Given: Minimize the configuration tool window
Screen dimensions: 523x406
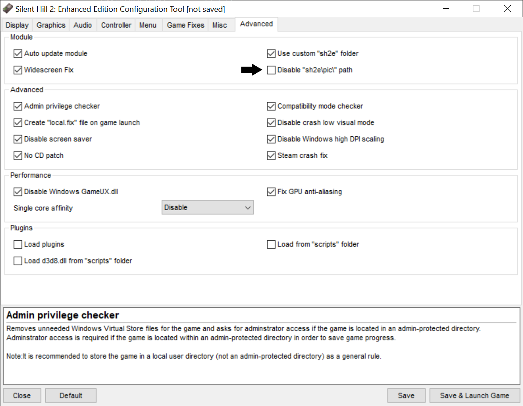Looking at the screenshot, I should pyautogui.click(x=446, y=9).
